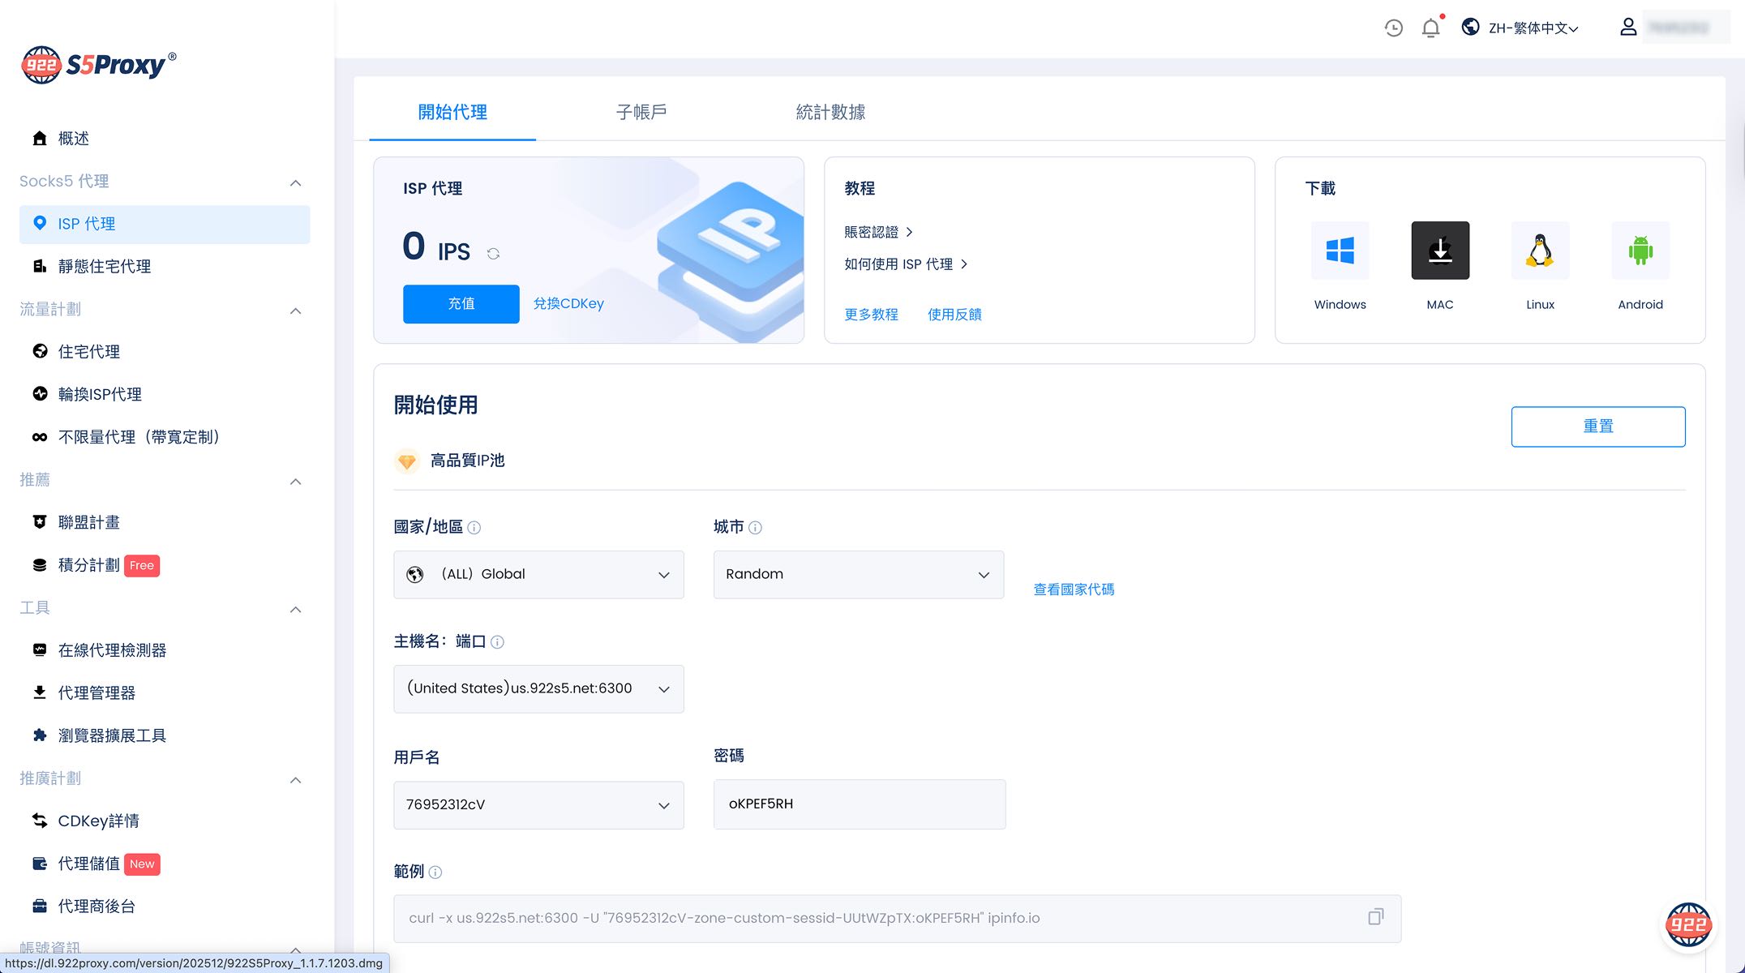Open the user account icon
The height and width of the screenshot is (973, 1745).
[x=1628, y=28]
